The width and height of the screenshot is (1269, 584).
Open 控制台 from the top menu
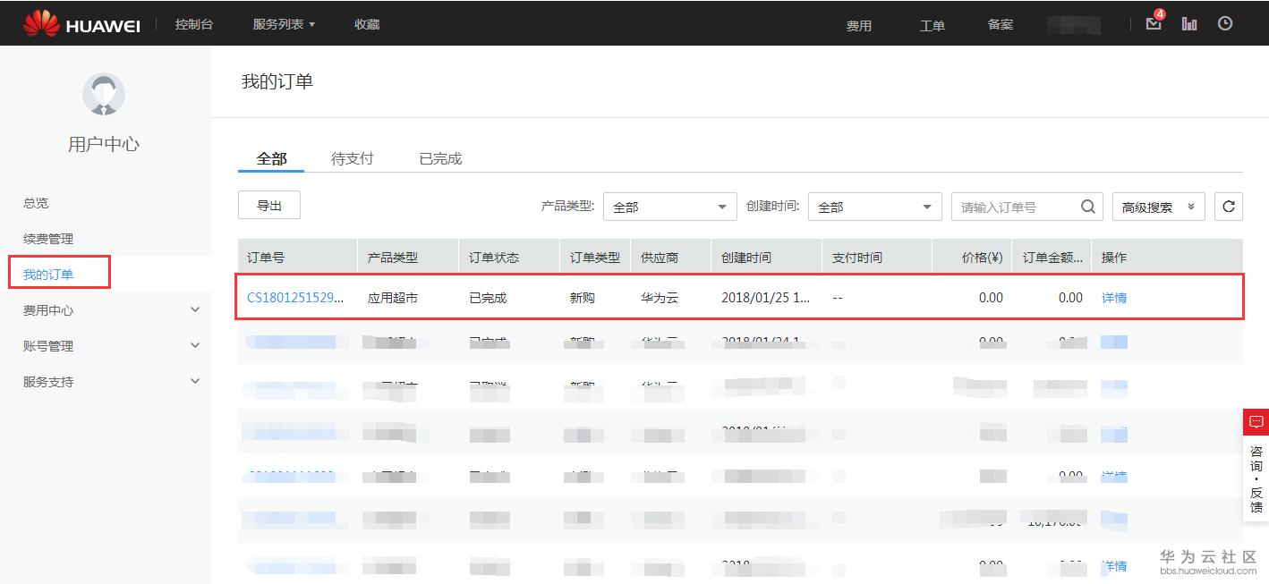(193, 23)
